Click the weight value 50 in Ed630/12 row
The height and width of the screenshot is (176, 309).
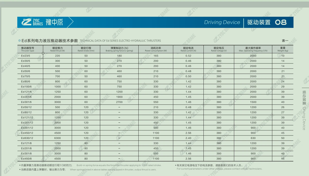(x=283, y=138)
